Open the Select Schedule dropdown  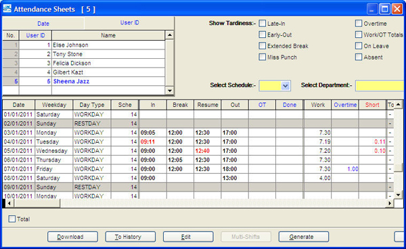coord(286,86)
